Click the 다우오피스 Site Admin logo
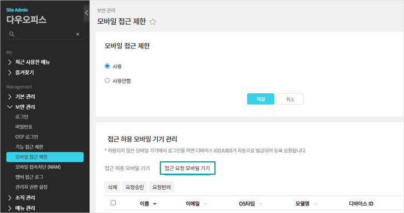 (26, 17)
